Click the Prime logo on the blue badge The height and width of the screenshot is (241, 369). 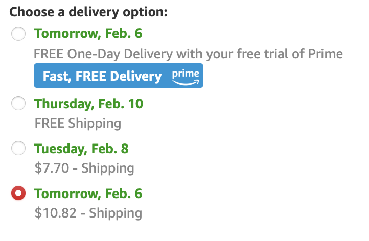click(184, 74)
